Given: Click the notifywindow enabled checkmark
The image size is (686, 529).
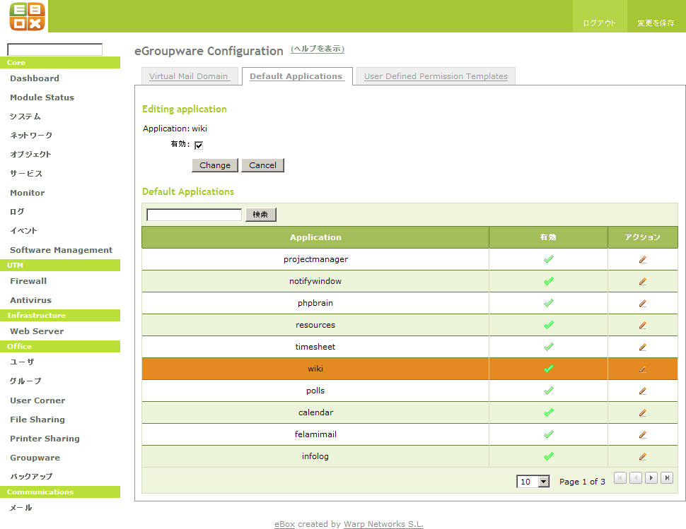Looking at the screenshot, I should pyautogui.click(x=549, y=281).
